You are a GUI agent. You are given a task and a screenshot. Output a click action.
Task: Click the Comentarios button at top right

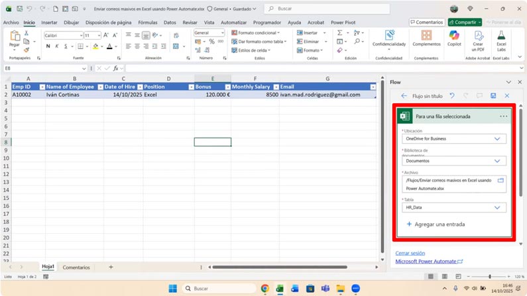(x=427, y=22)
